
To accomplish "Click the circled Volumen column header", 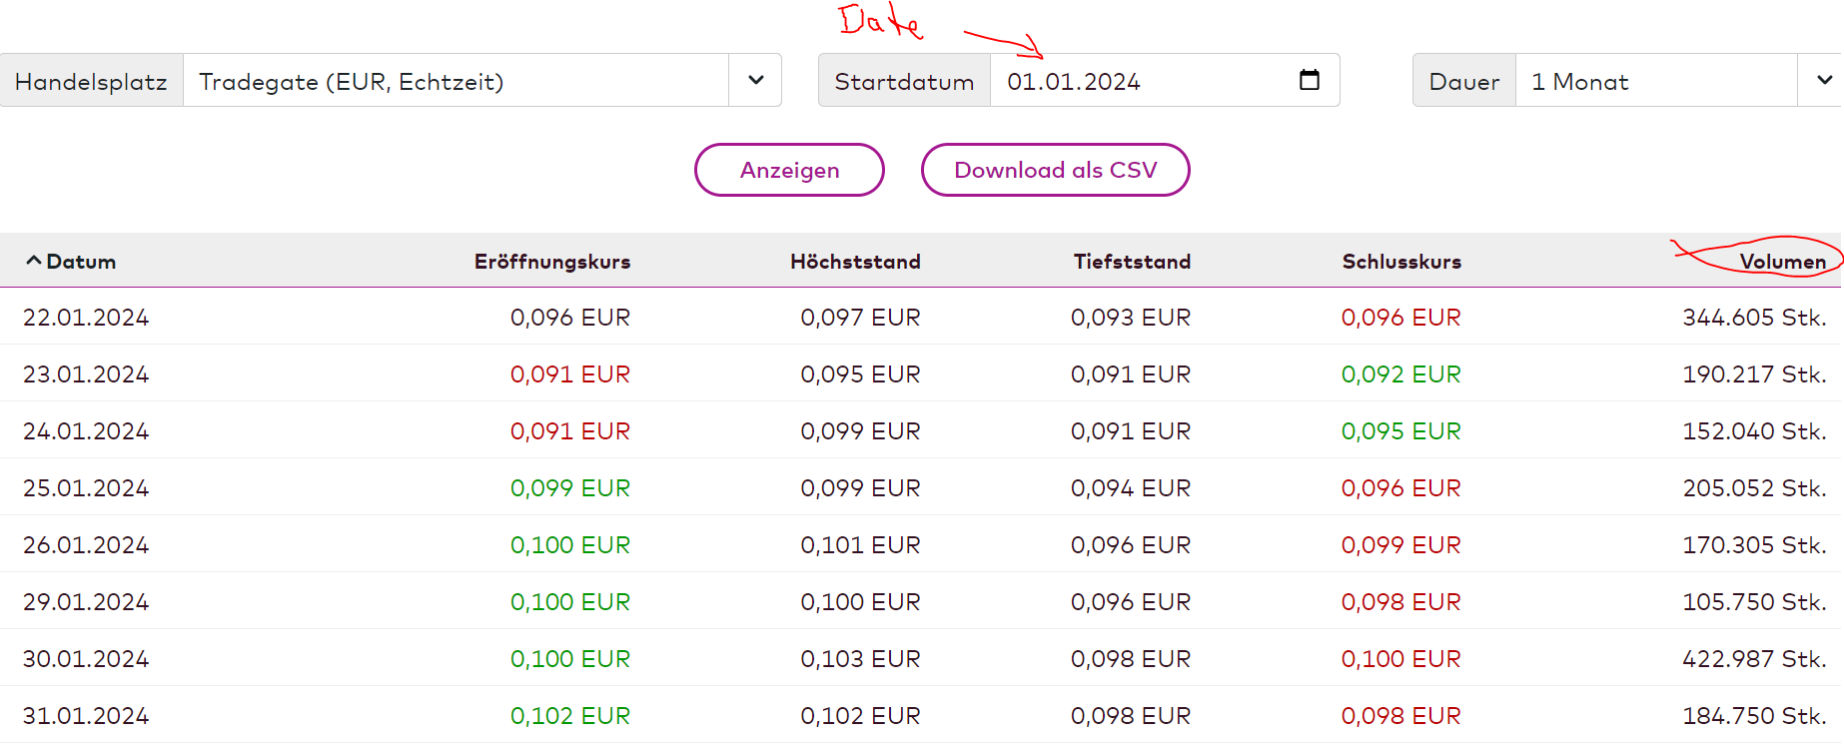I will pyautogui.click(x=1782, y=262).
